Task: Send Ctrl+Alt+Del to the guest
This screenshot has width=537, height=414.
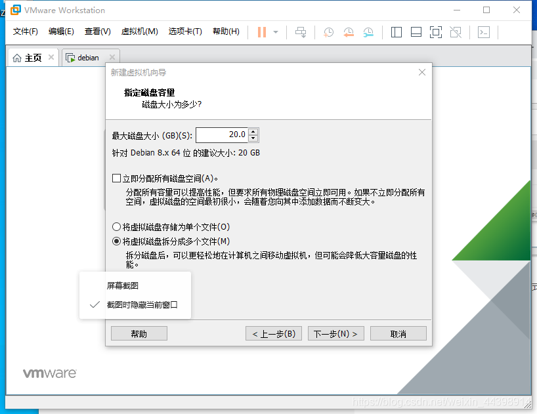Action: 300,31
